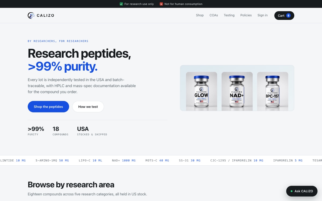This screenshot has height=201, width=322.
Task: Select the NAD+ vial image
Action: pyautogui.click(x=237, y=91)
